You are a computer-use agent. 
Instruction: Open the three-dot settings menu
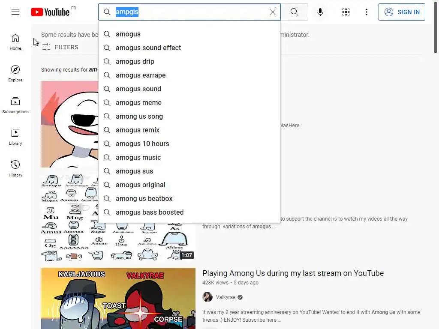(366, 12)
